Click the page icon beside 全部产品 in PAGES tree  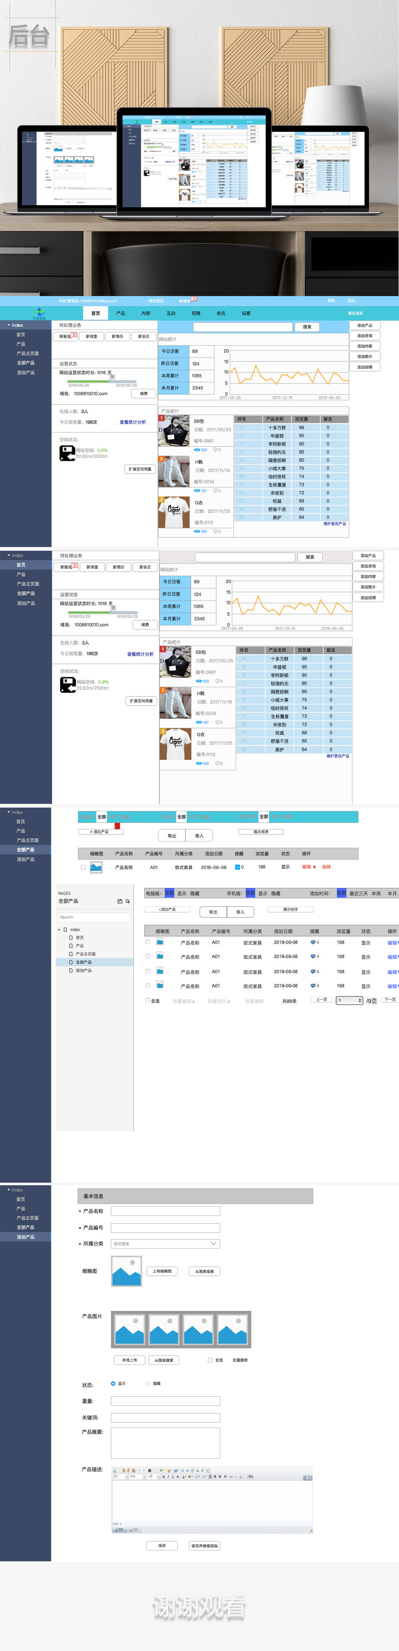point(71,962)
